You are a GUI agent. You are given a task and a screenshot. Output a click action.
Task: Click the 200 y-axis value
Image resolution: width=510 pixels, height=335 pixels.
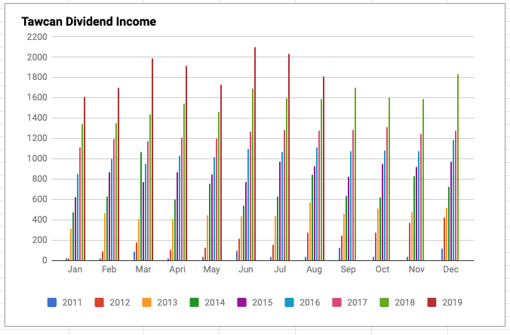[40, 240]
